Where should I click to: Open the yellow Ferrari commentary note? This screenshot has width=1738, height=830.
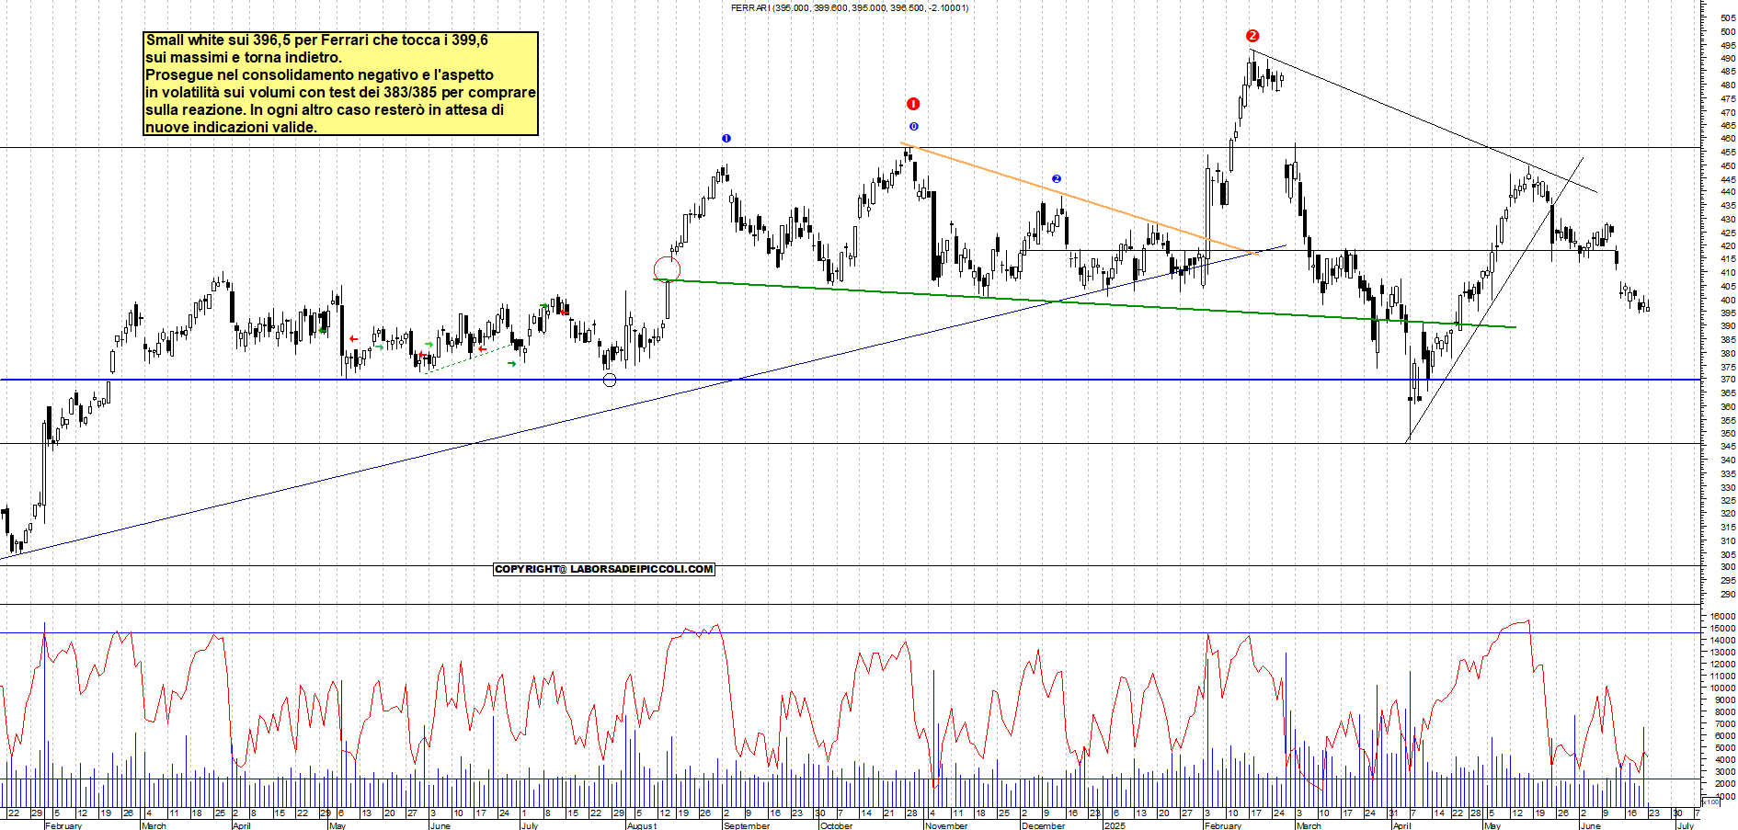340,84
